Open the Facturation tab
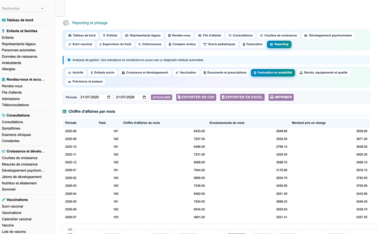Viewport: 378px width, 234px height. click(253, 44)
